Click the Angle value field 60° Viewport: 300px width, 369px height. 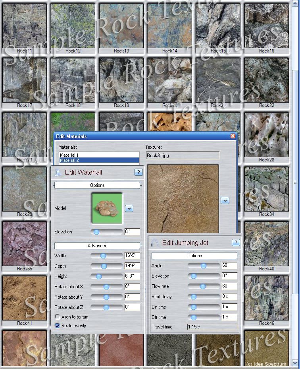click(x=229, y=266)
